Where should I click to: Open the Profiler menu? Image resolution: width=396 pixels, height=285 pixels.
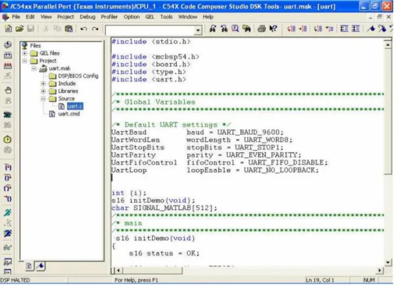point(109,17)
